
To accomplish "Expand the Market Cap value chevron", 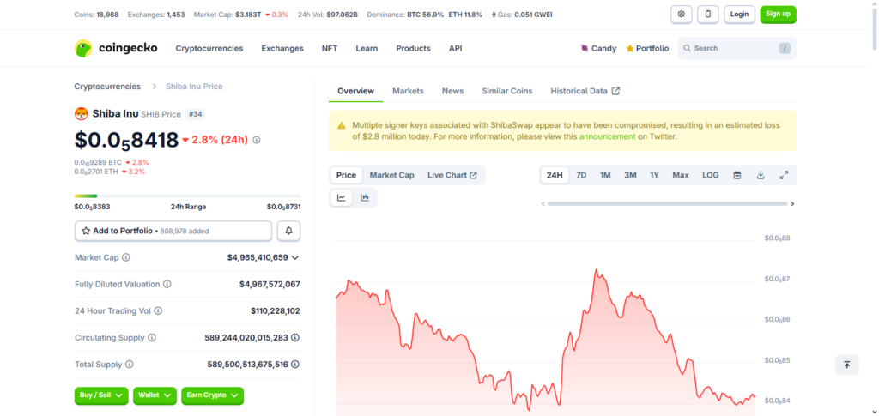I will (295, 257).
